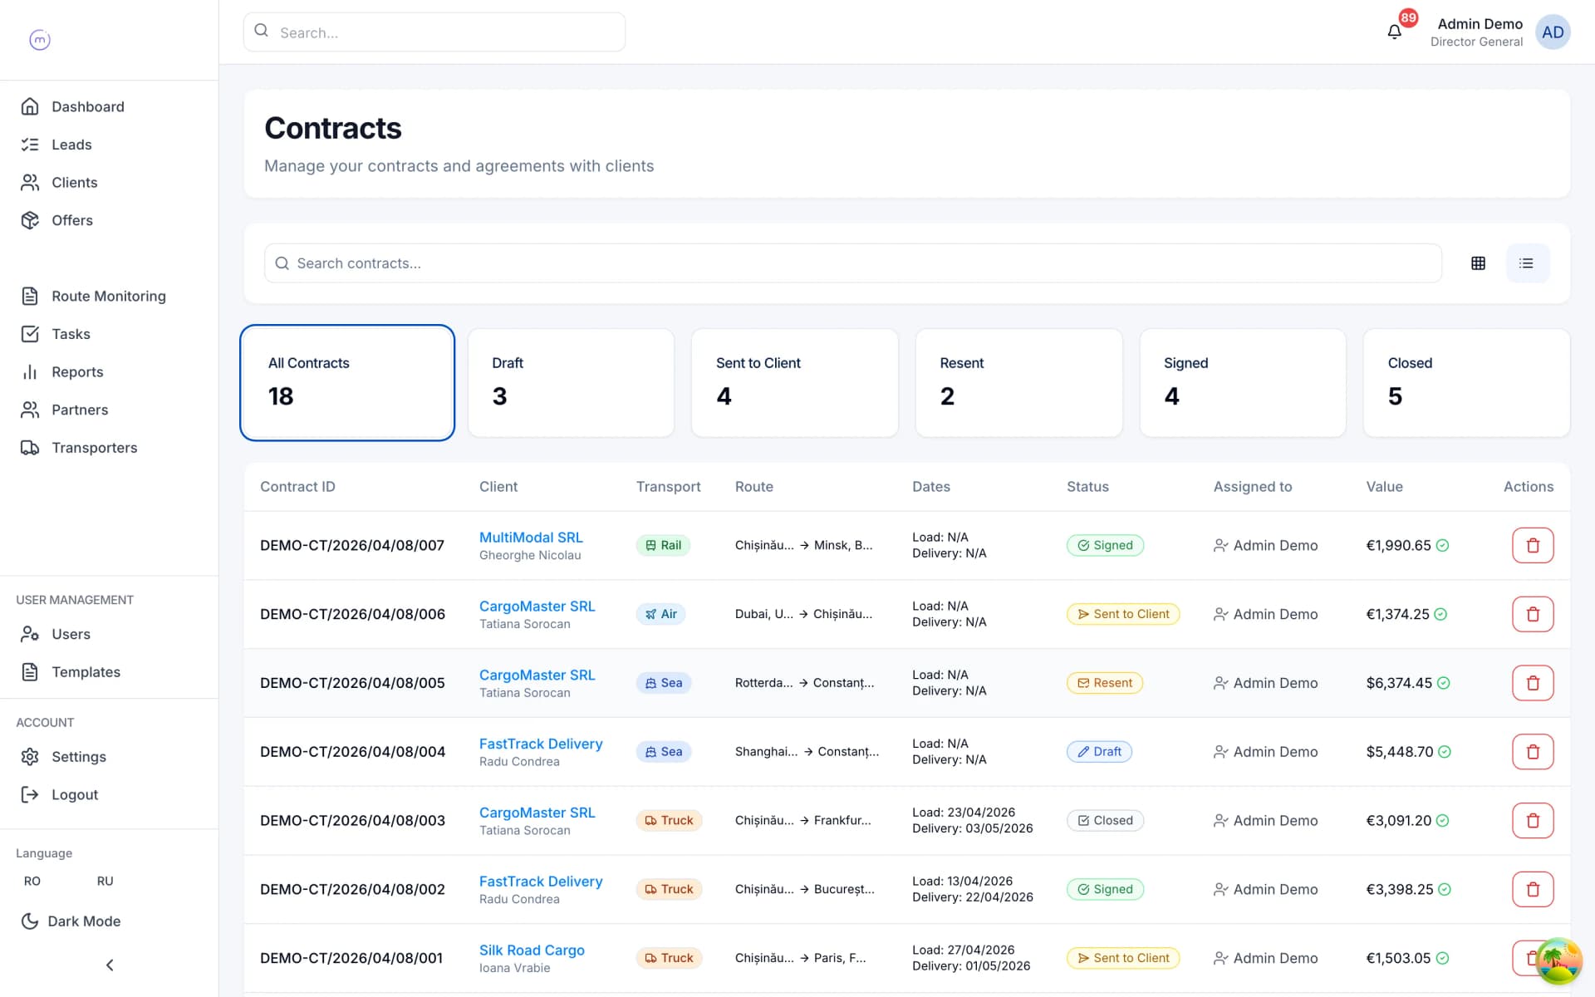
Task: Filter by Signed contracts card
Action: (x=1243, y=383)
